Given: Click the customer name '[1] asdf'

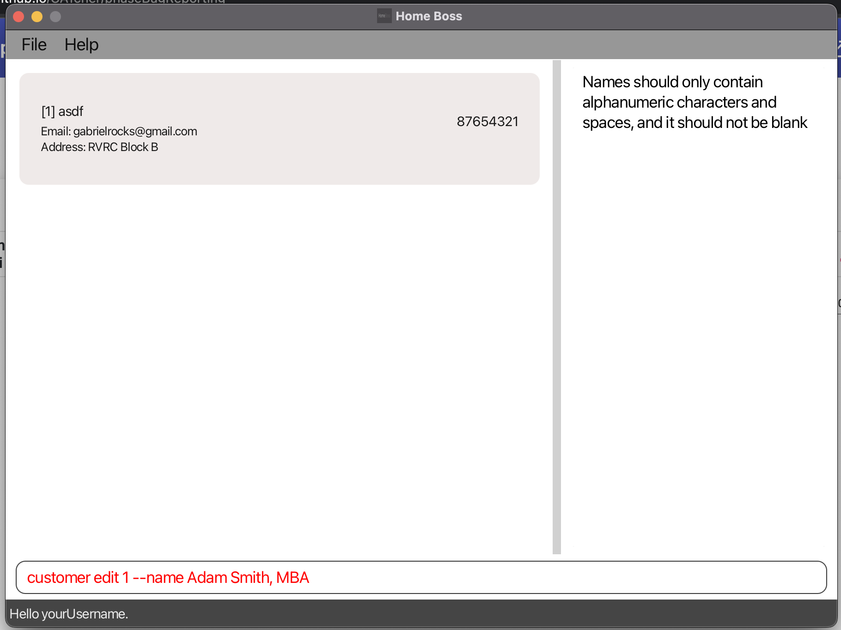Looking at the screenshot, I should [x=62, y=111].
